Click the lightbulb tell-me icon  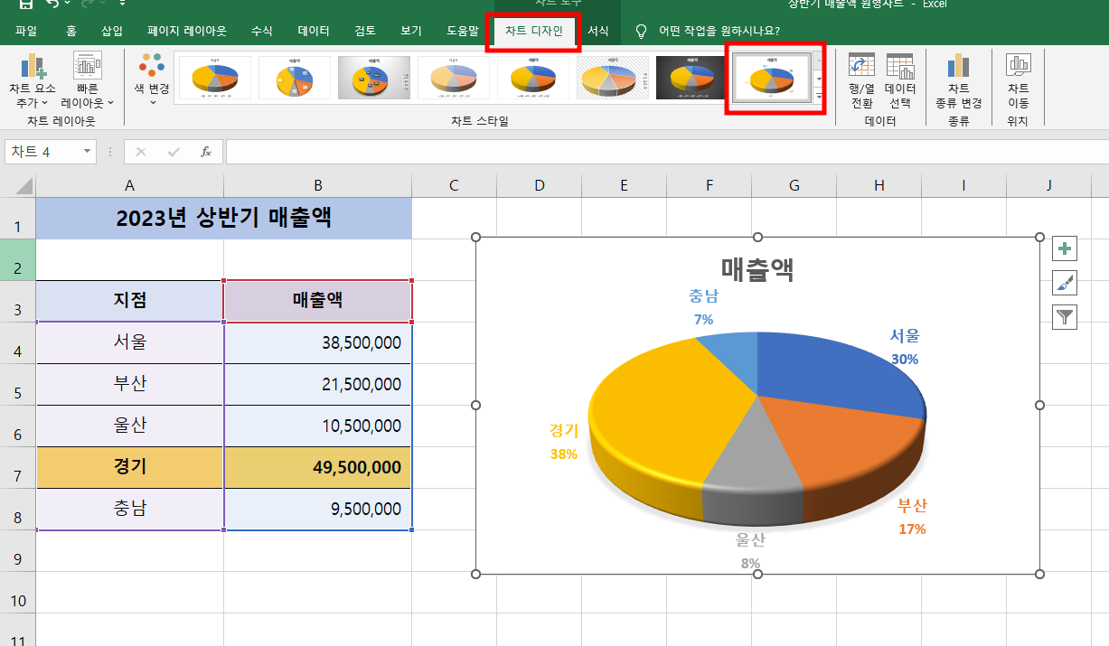642,32
